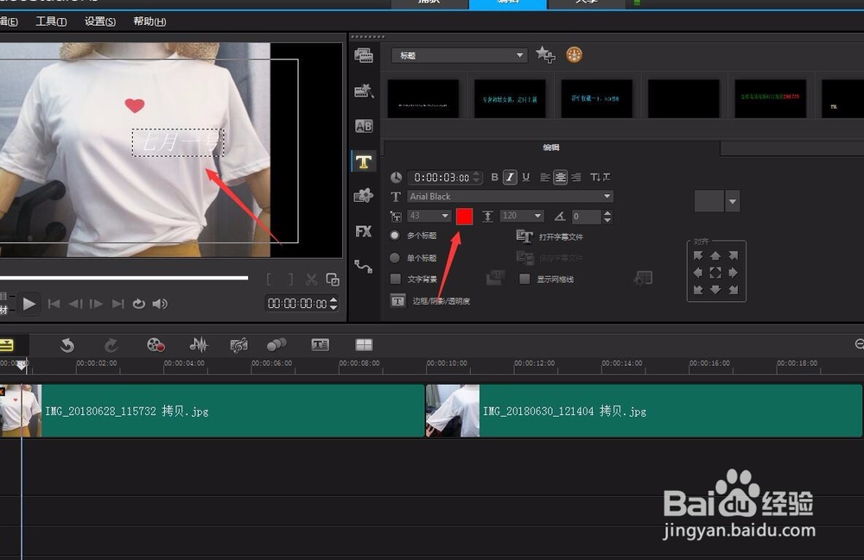The image size is (864, 560).
Task: Open the record/capture option reel icon
Action: 156,345
